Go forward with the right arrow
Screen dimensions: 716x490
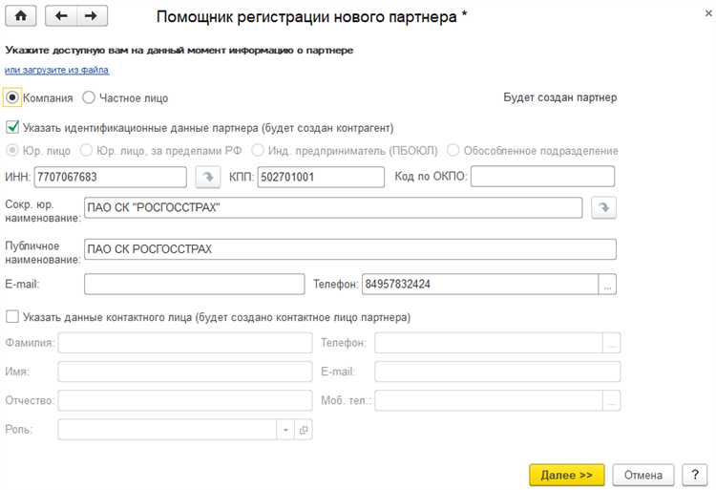(x=92, y=16)
